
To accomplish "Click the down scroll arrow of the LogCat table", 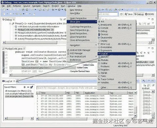I will coord(135,116).
